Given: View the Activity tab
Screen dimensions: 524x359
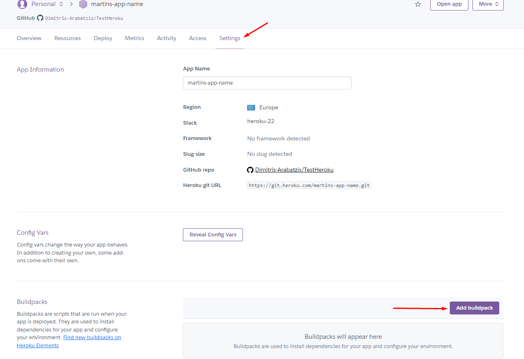Looking at the screenshot, I should (167, 38).
